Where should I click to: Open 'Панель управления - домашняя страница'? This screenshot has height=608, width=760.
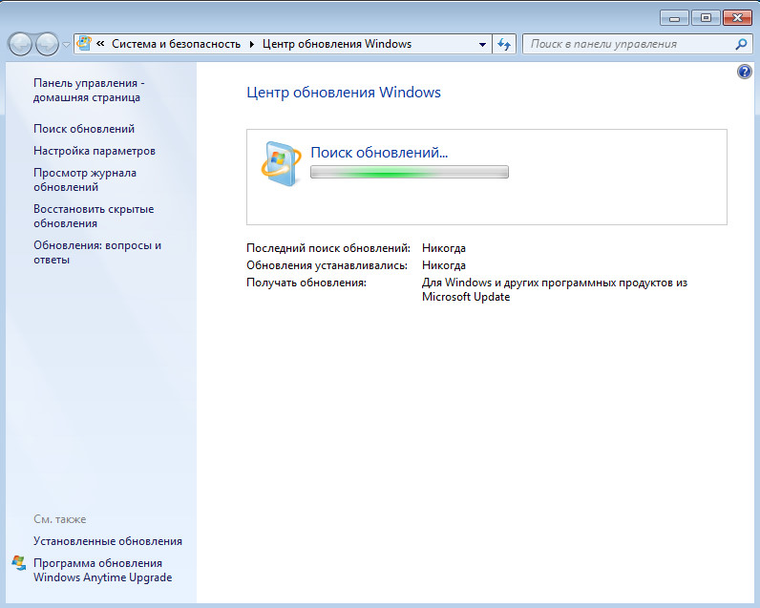[x=89, y=90]
